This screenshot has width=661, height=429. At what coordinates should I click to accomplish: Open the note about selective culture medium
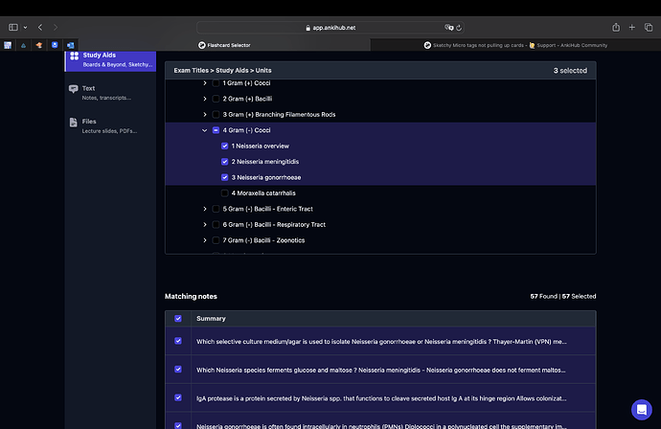(x=381, y=342)
